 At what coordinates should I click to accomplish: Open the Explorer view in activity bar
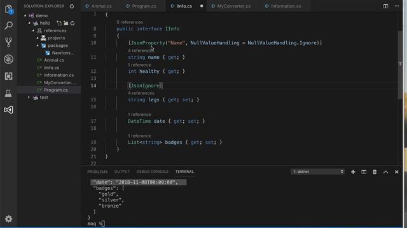click(x=8, y=9)
